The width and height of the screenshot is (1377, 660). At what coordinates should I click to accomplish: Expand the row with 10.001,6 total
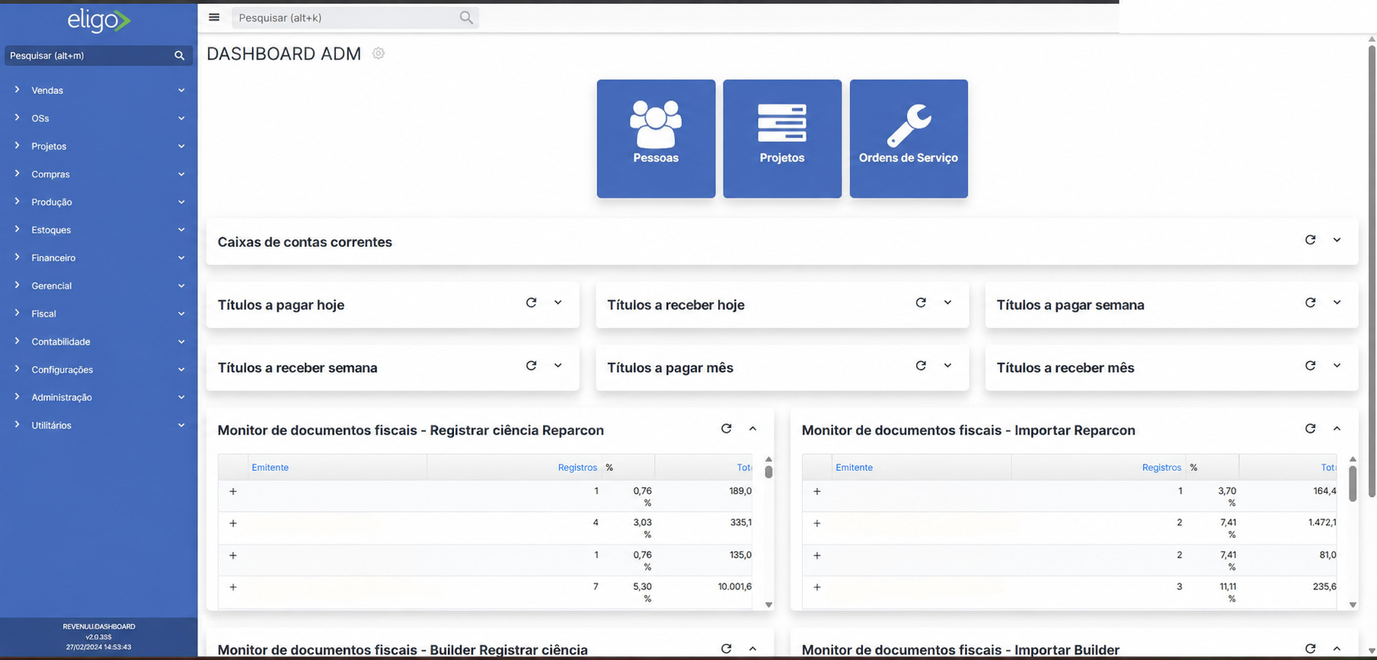tap(233, 587)
